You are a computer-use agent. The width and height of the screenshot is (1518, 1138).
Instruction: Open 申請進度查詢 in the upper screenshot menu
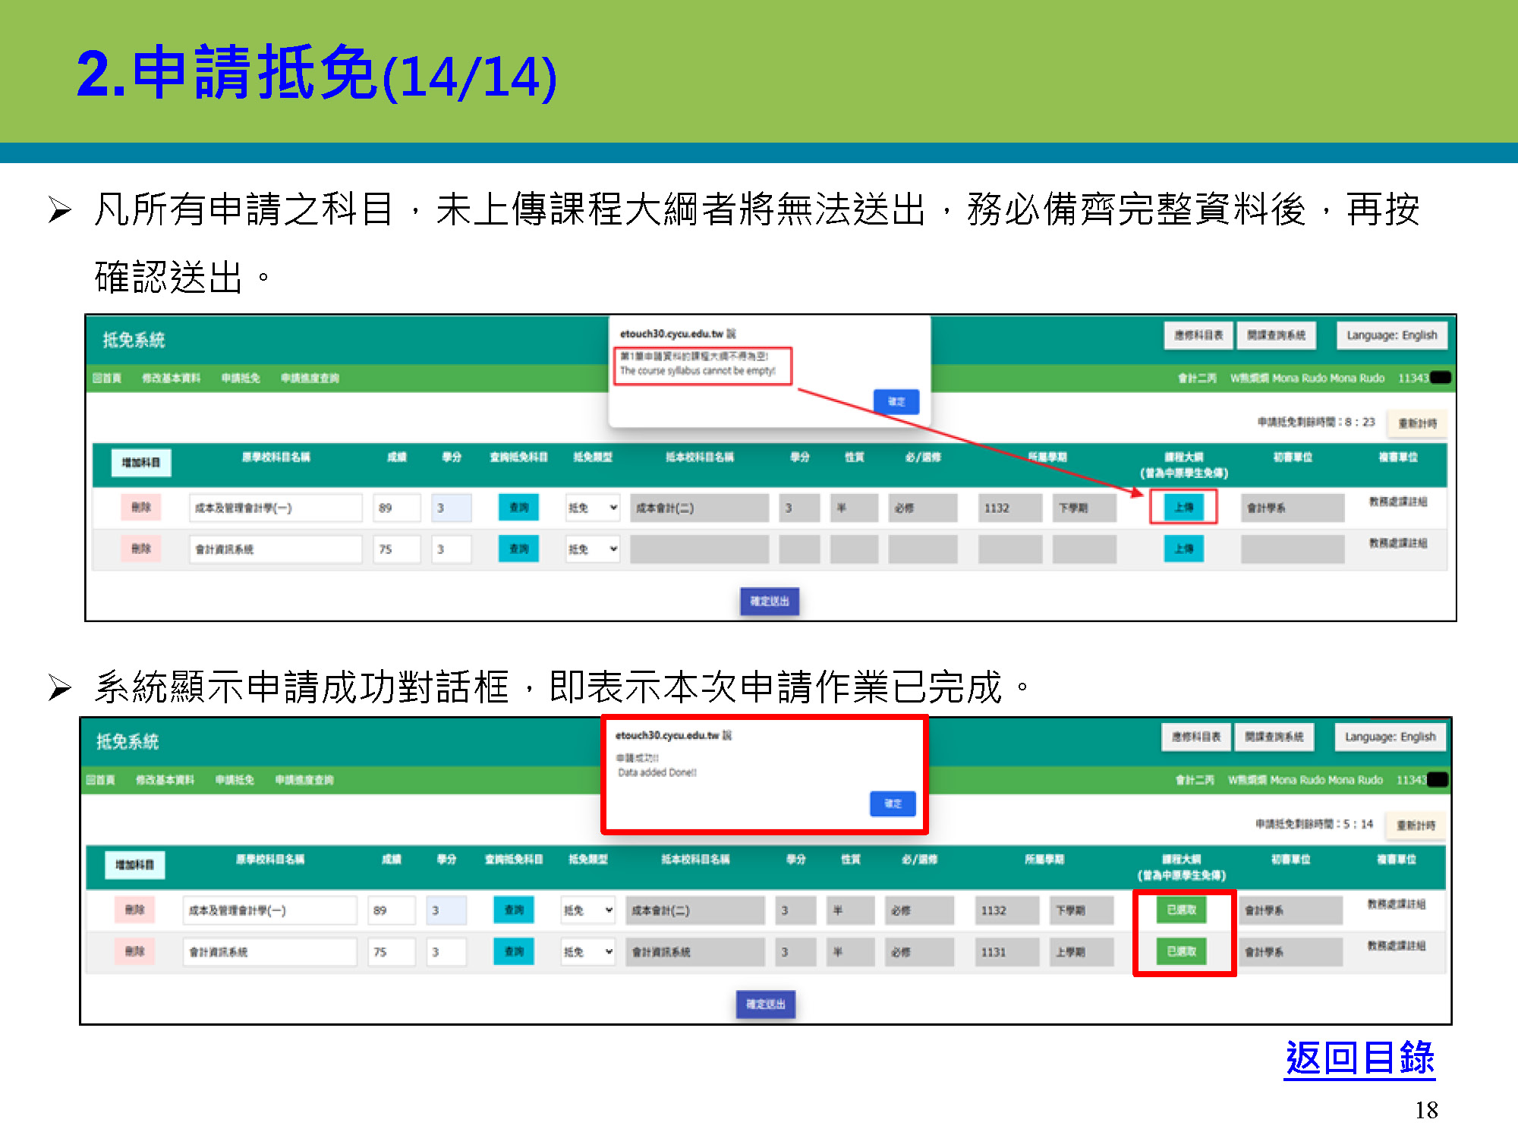point(310,378)
